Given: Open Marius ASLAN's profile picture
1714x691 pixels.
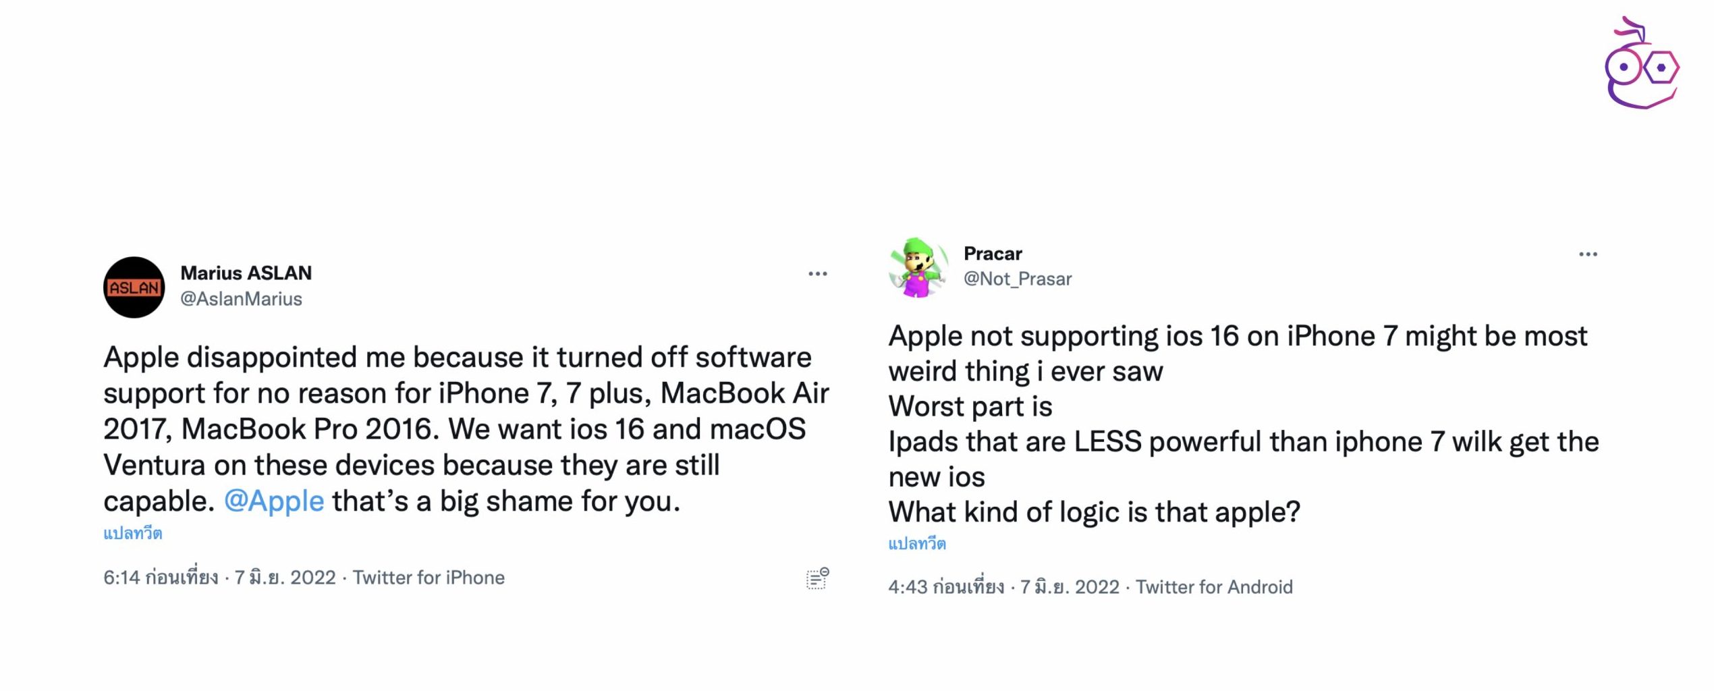Looking at the screenshot, I should tap(134, 287).
